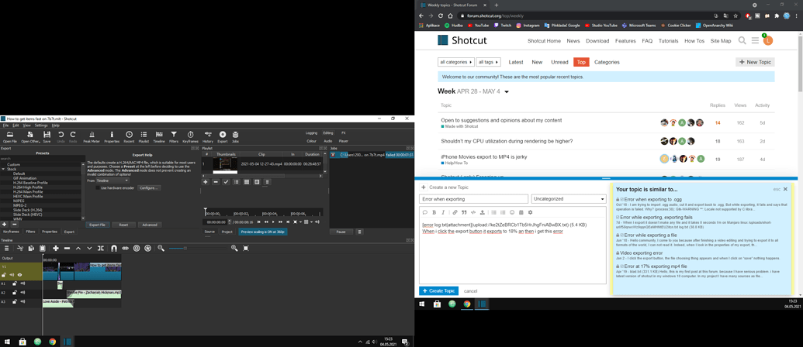803x347 pixels.
Task: Lock the A1 audio track
Action: (14, 283)
